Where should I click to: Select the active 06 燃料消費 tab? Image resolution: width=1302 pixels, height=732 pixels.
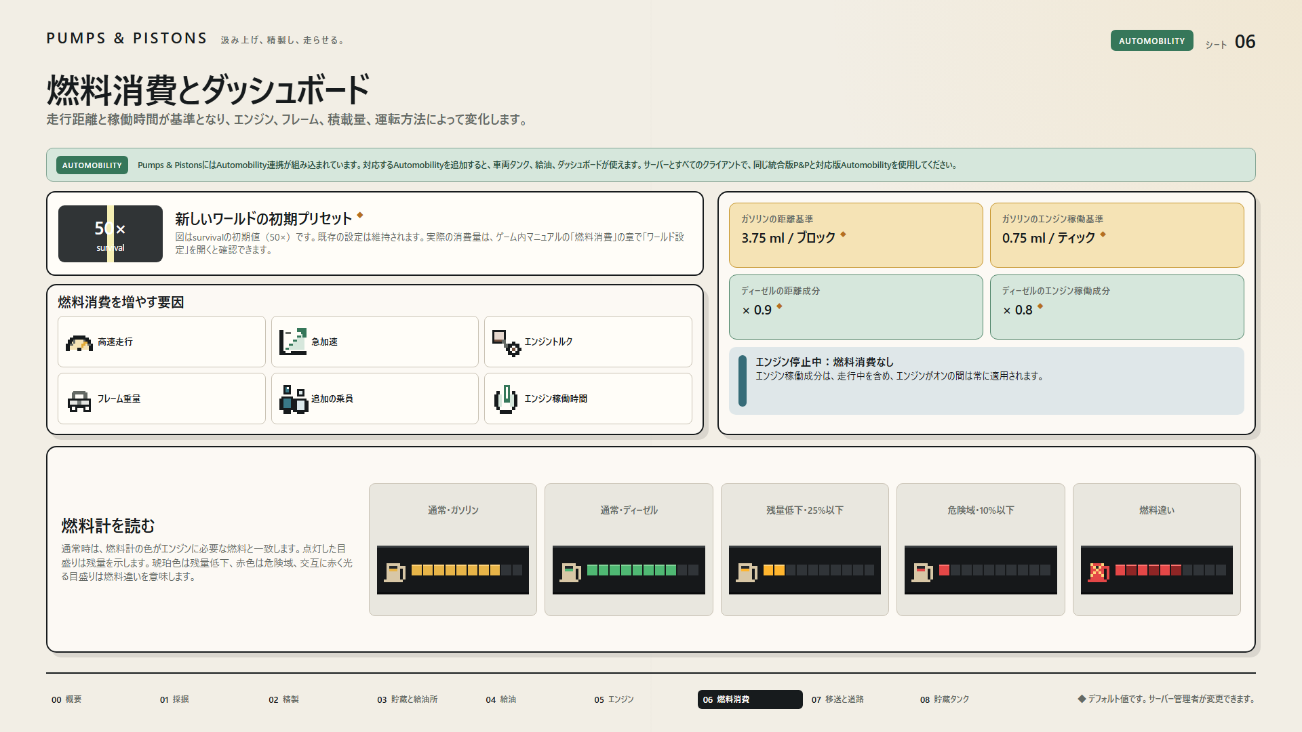pos(750,699)
